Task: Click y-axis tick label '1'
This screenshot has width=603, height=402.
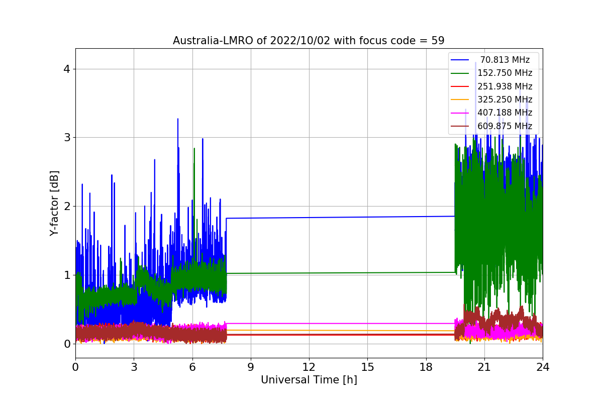Action: [67, 275]
